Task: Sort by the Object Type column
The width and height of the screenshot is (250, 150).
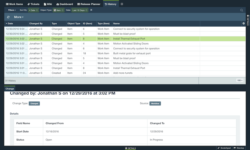Action: coord(74,23)
